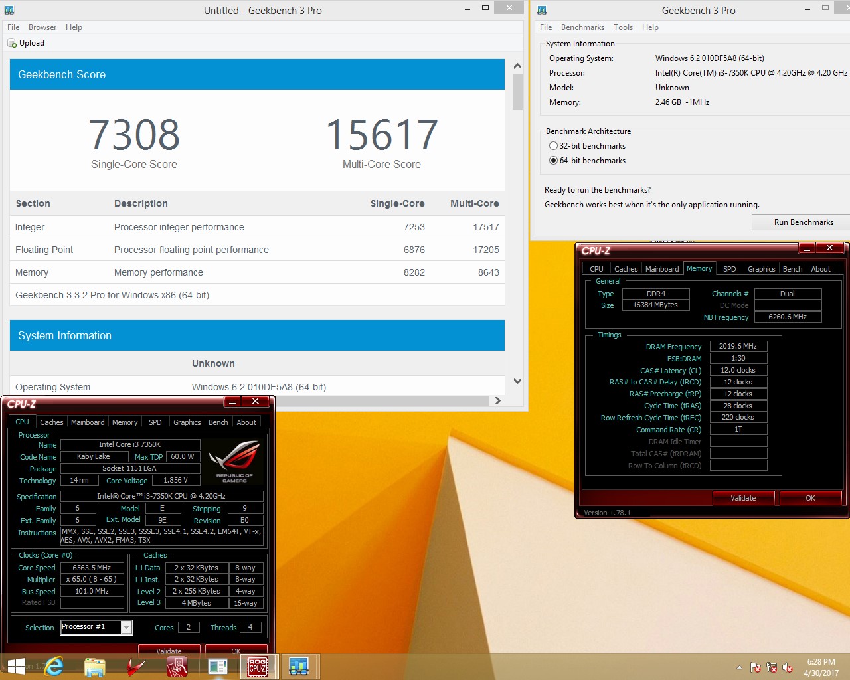Viewport: 850px width, 680px height.
Task: Click the vertical scrollbar thumb in results
Action: tap(517, 92)
